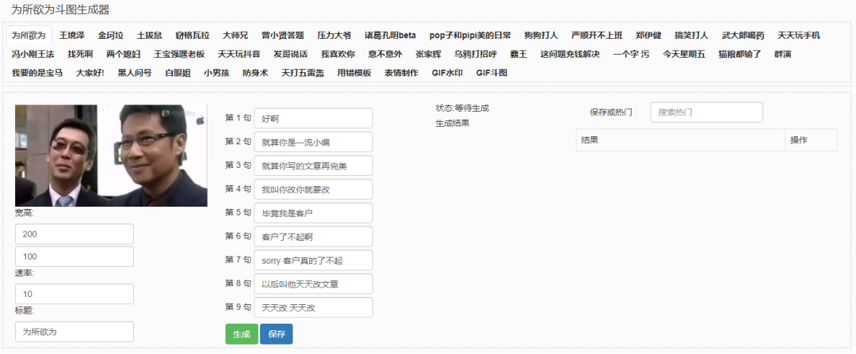
Task: Click the 第 4 句 text field
Action: [313, 189]
